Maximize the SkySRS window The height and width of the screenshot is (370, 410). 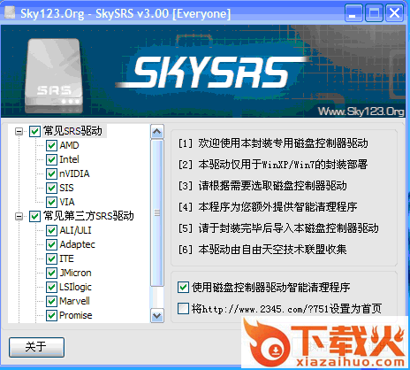coord(374,13)
